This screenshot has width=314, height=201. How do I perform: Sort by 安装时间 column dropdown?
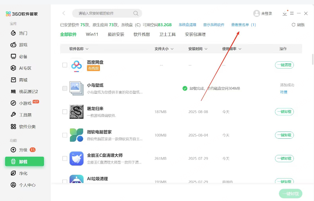[x=206, y=49]
